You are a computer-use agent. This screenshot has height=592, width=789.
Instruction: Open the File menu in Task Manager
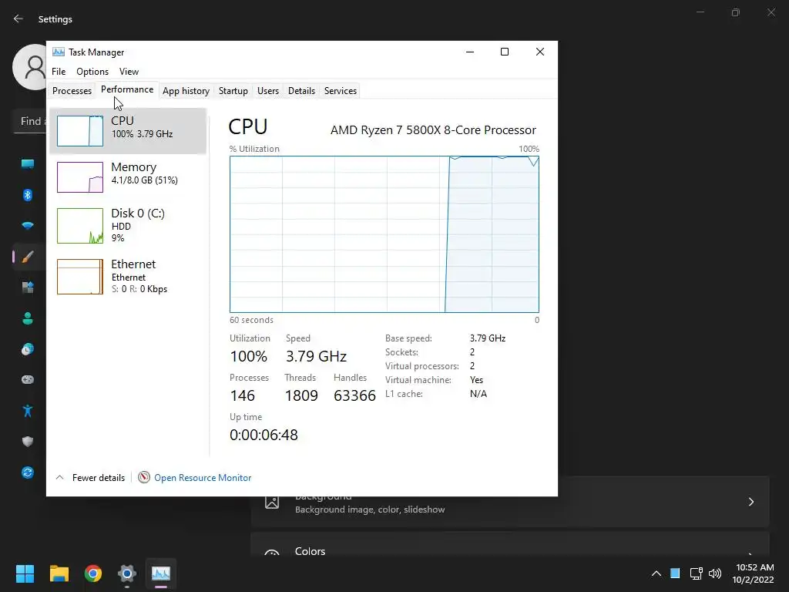[59, 72]
